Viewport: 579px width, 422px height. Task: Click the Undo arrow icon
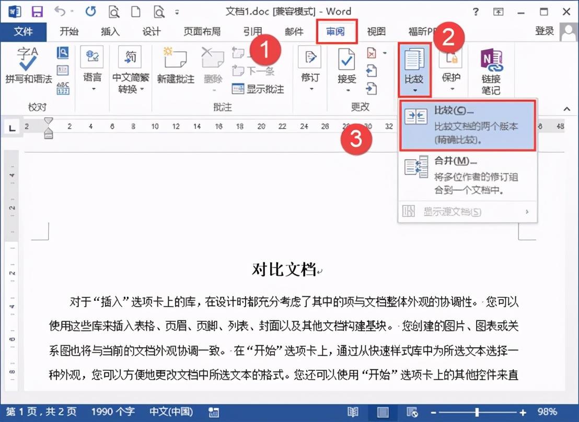pos(60,11)
